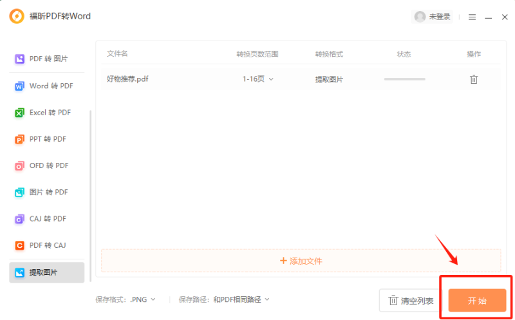This screenshot has width=515, height=320.
Task: Select the 提取图片 sidebar tab
Action: [47, 272]
